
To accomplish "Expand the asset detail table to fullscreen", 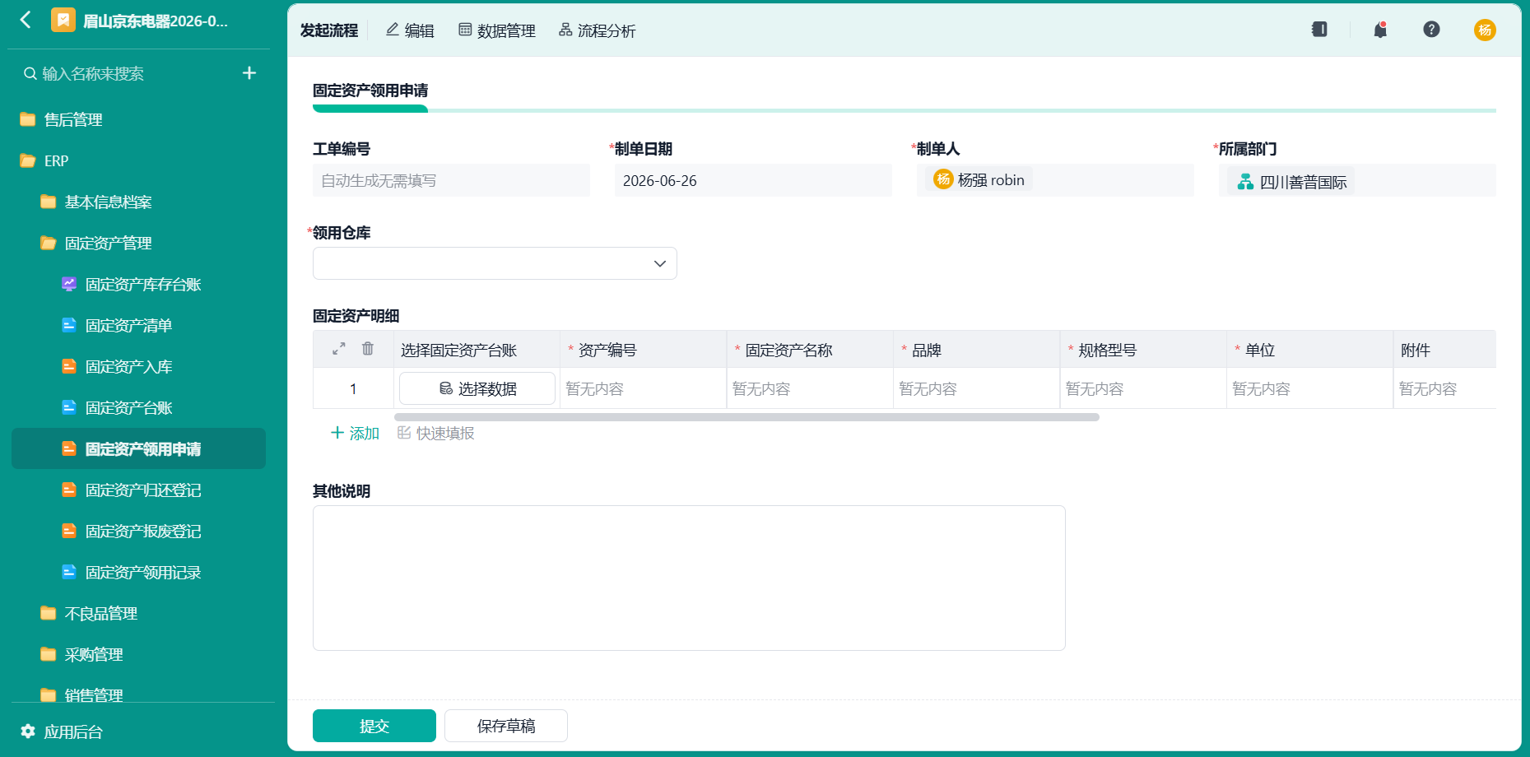I will click(x=338, y=349).
